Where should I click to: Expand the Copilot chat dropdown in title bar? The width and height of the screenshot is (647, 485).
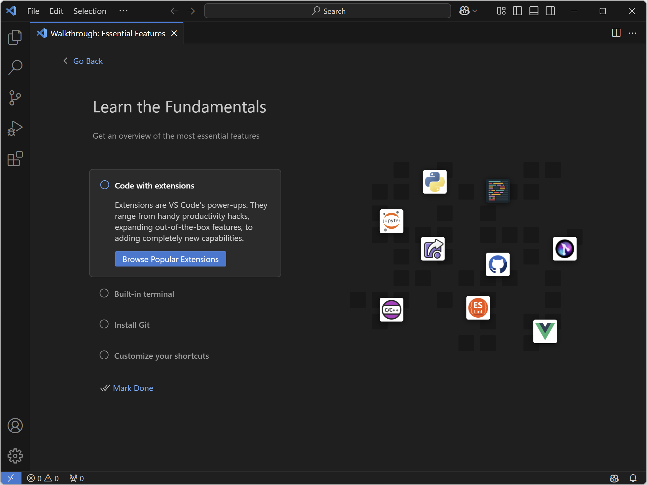coord(475,11)
